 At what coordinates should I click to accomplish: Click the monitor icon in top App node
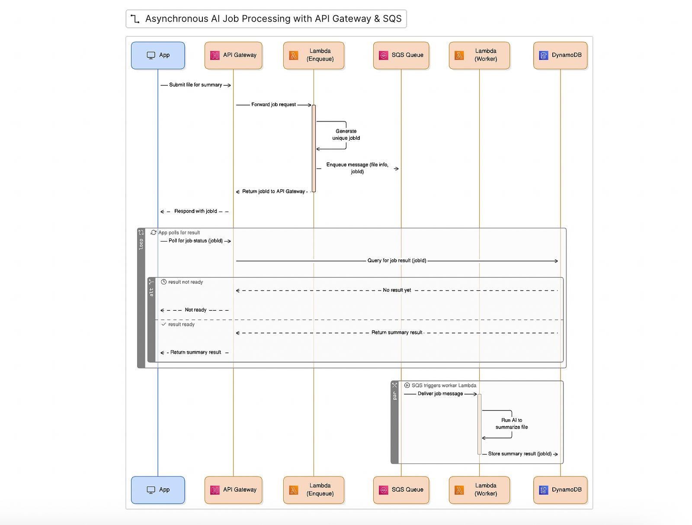[151, 55]
